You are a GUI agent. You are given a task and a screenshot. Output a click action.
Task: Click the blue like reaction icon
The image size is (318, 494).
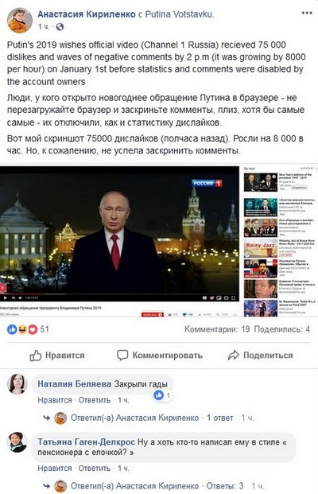click(12, 329)
